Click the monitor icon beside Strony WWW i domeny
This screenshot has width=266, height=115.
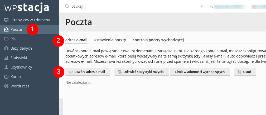pyautogui.click(x=6, y=20)
